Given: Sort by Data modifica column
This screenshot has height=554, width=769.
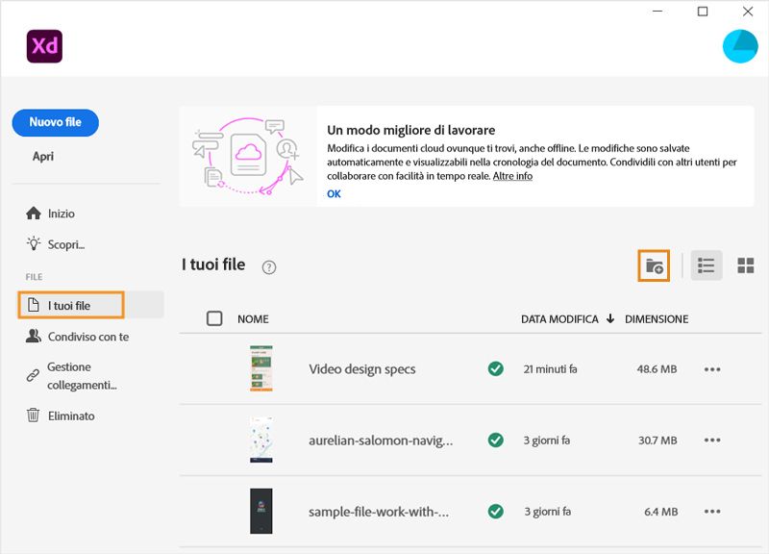Looking at the screenshot, I should point(567,318).
